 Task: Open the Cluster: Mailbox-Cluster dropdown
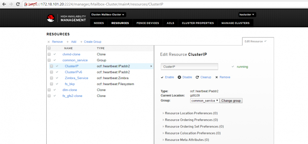[108, 15]
